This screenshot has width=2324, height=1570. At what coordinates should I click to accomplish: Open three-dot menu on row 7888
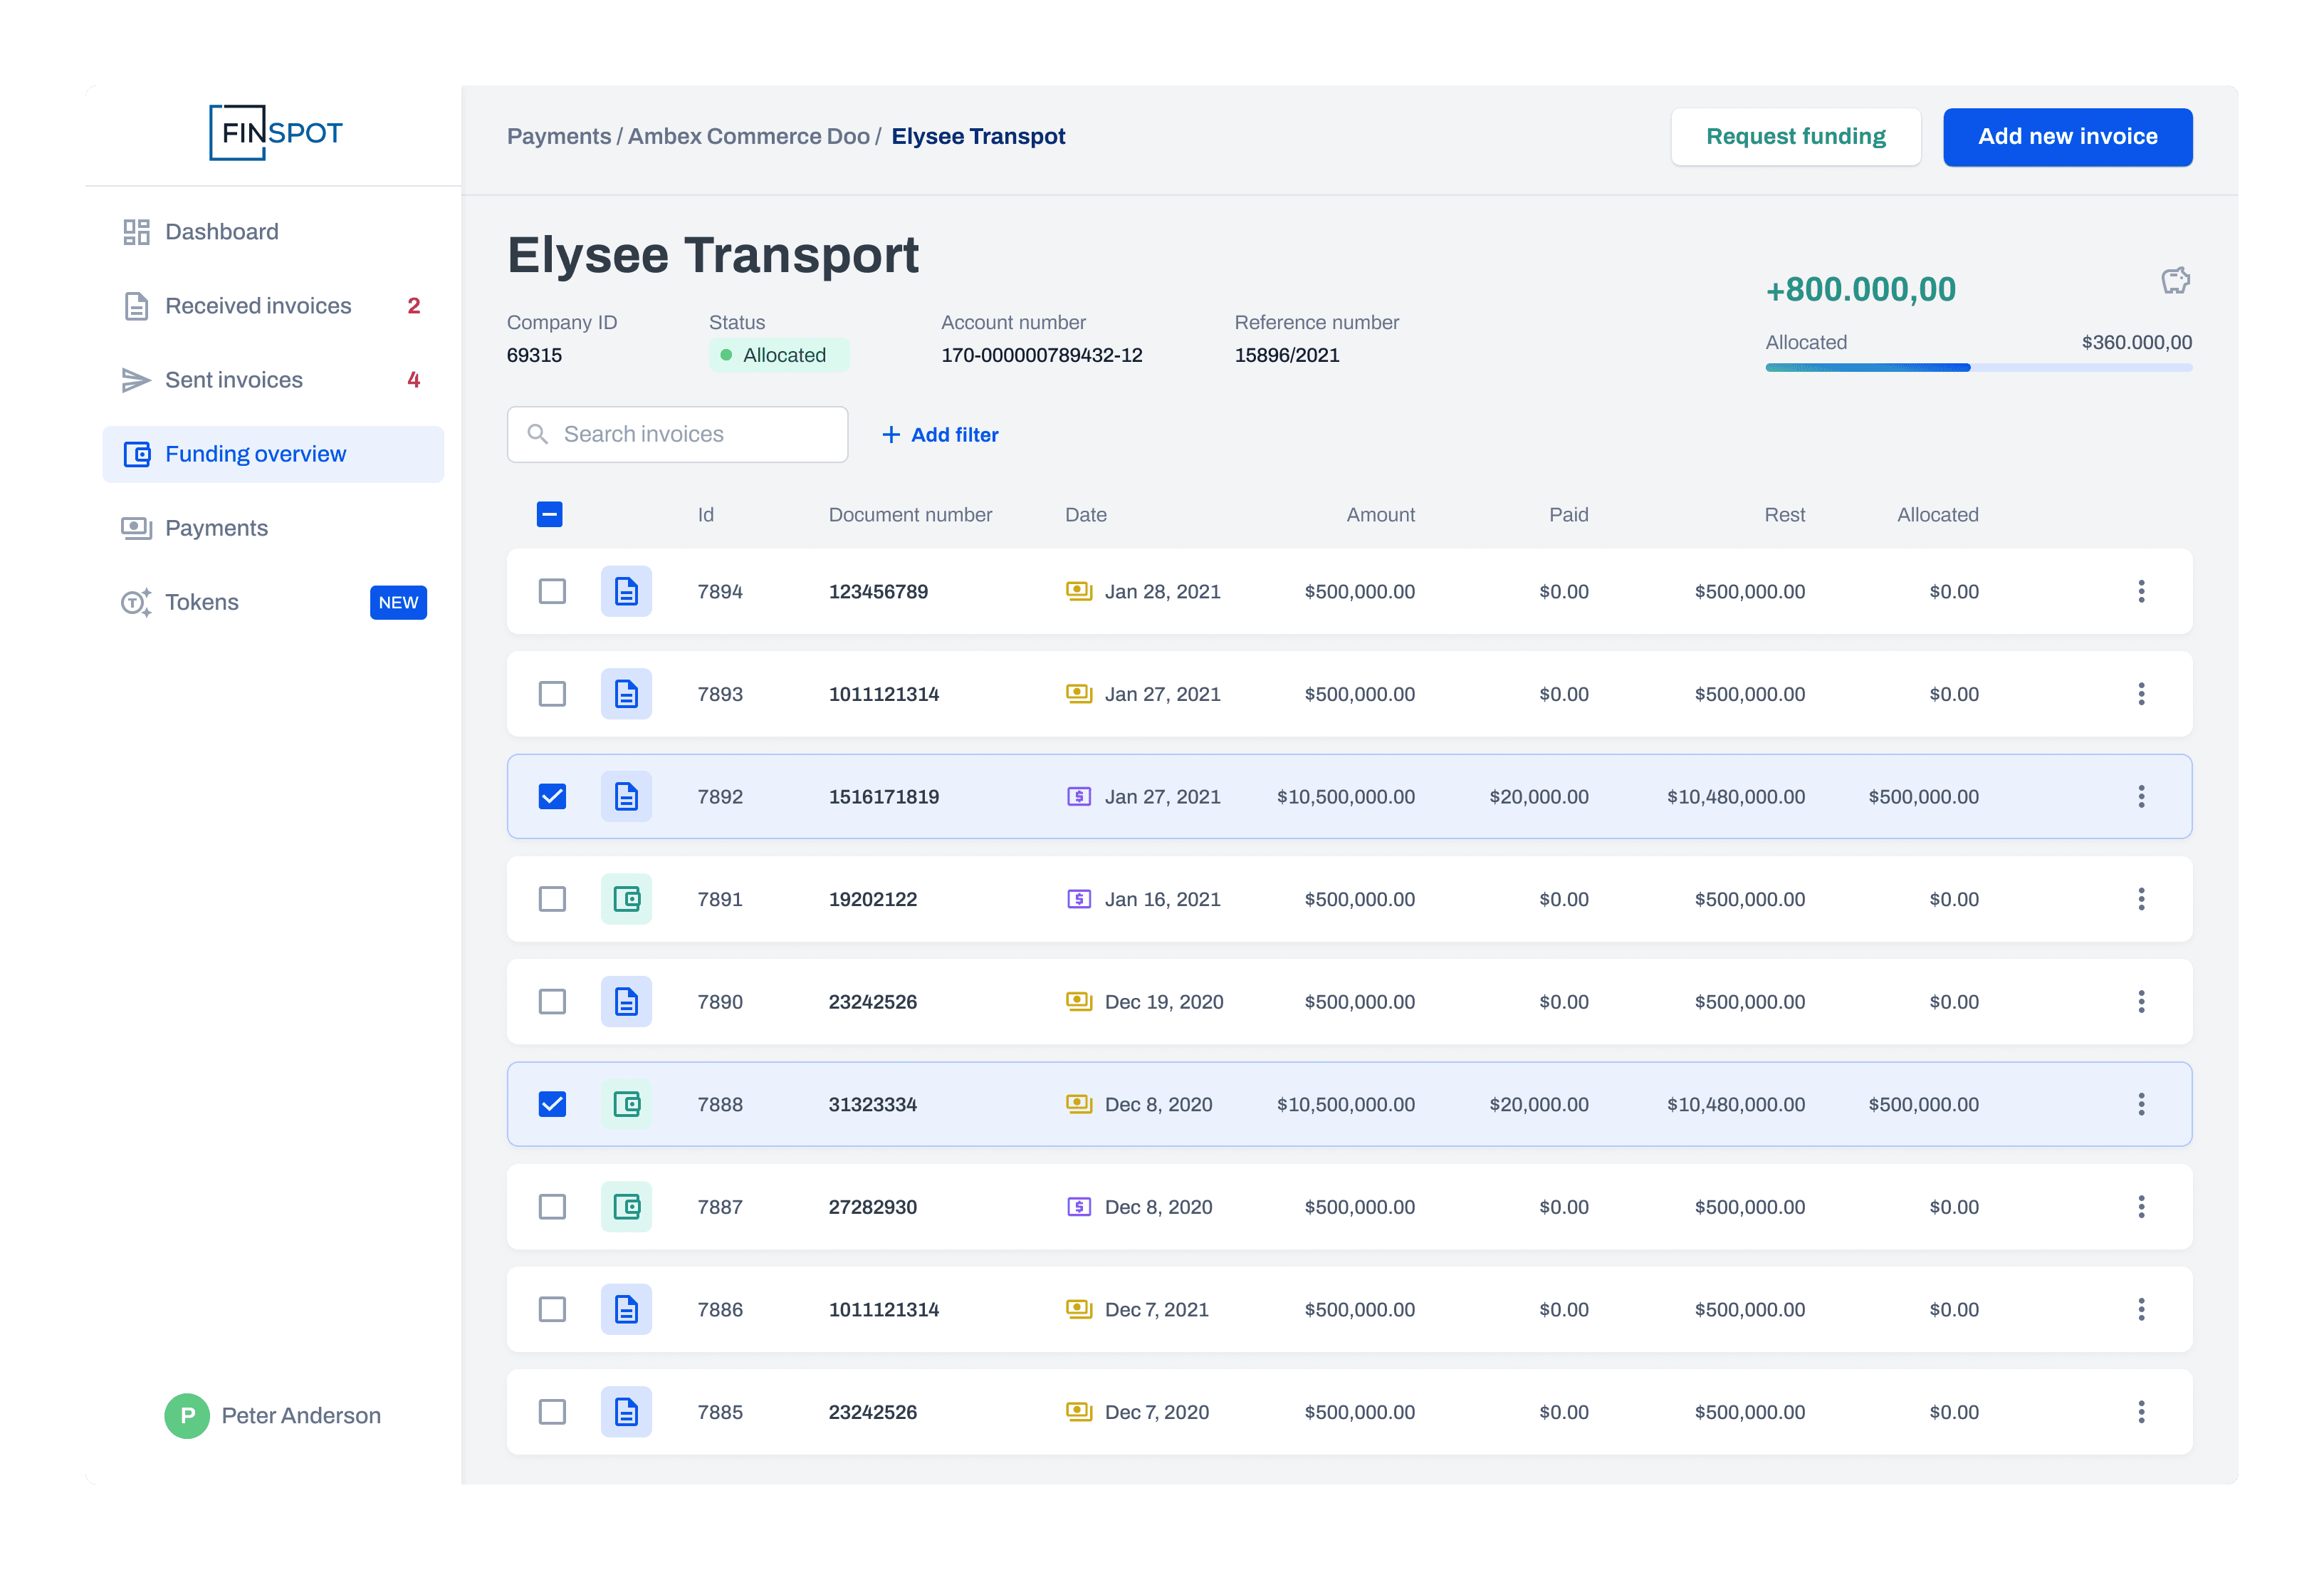click(2141, 1103)
